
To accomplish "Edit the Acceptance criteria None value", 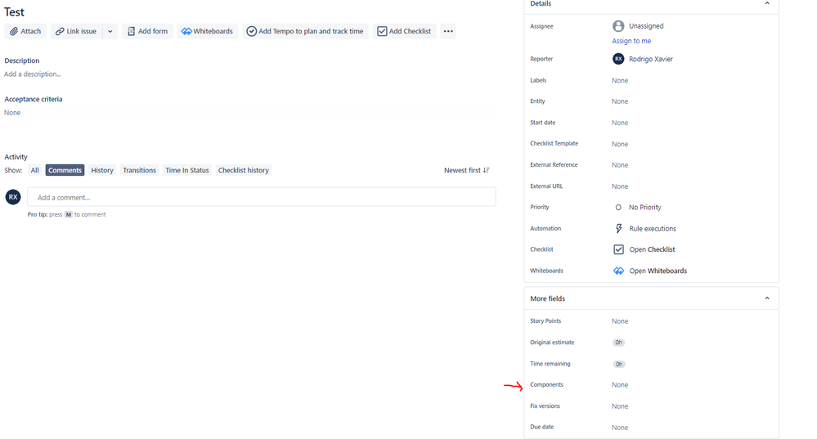I will pos(12,113).
